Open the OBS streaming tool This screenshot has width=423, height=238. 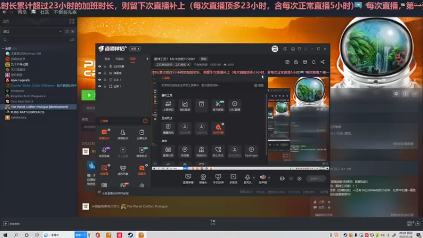(x=235, y=106)
